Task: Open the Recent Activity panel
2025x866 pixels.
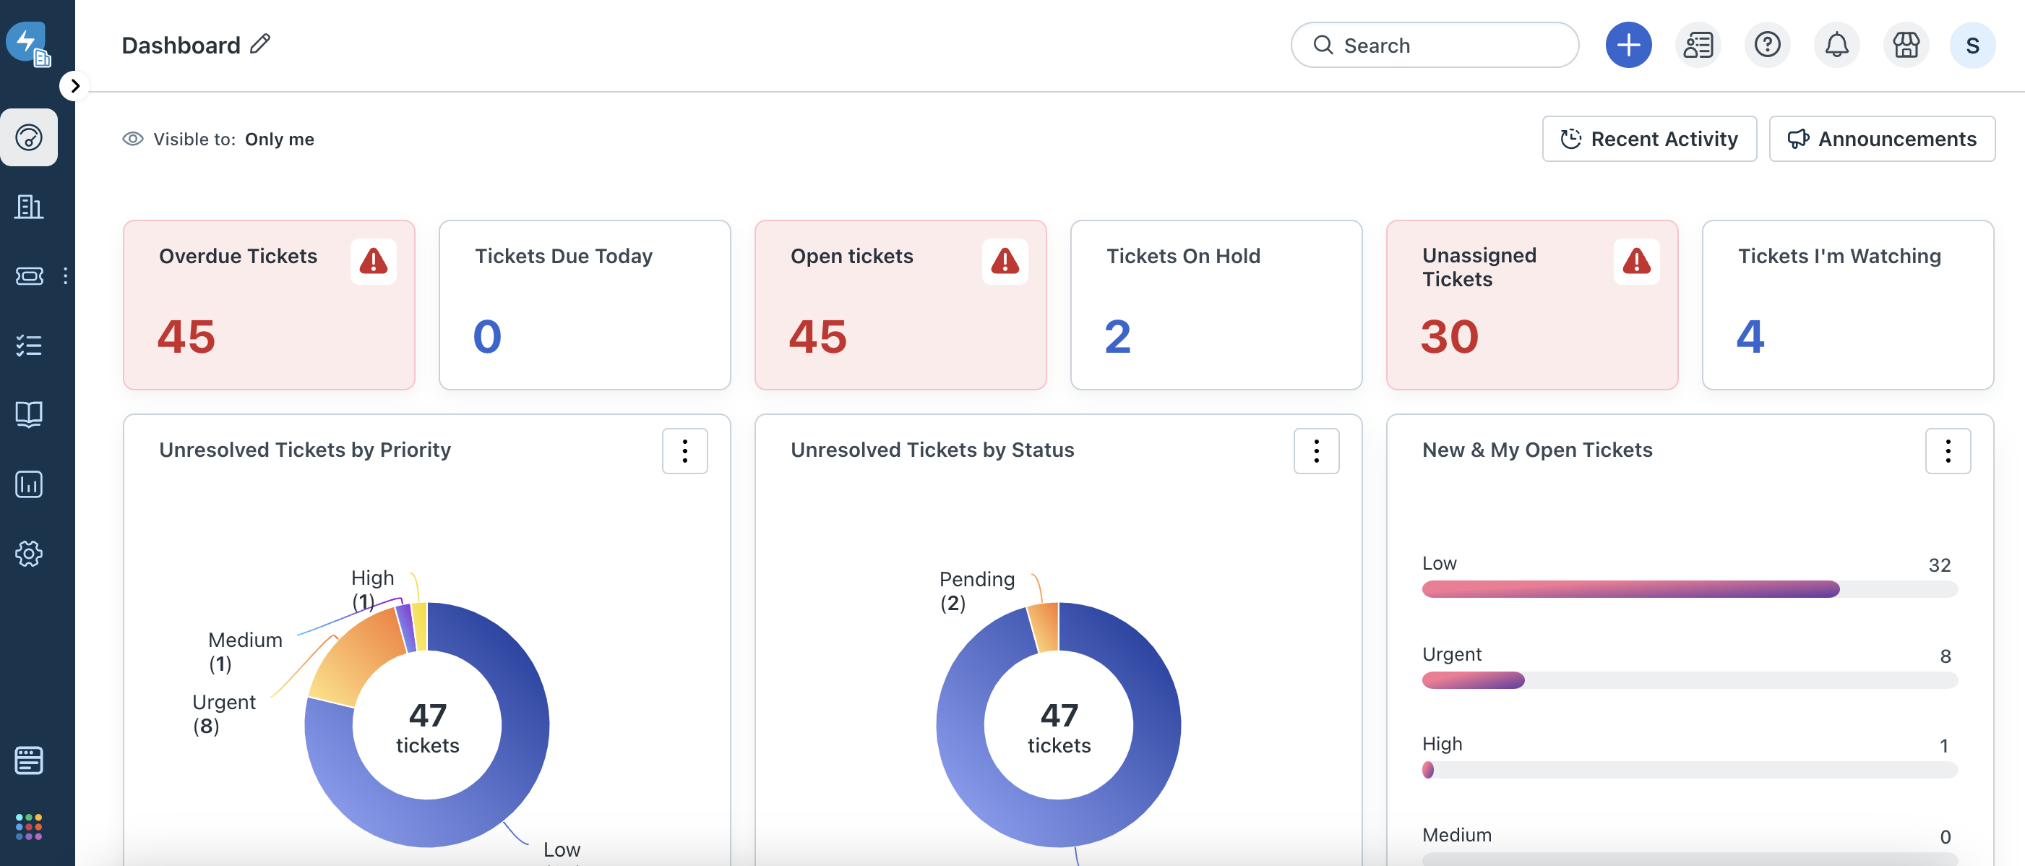Action: [1648, 140]
